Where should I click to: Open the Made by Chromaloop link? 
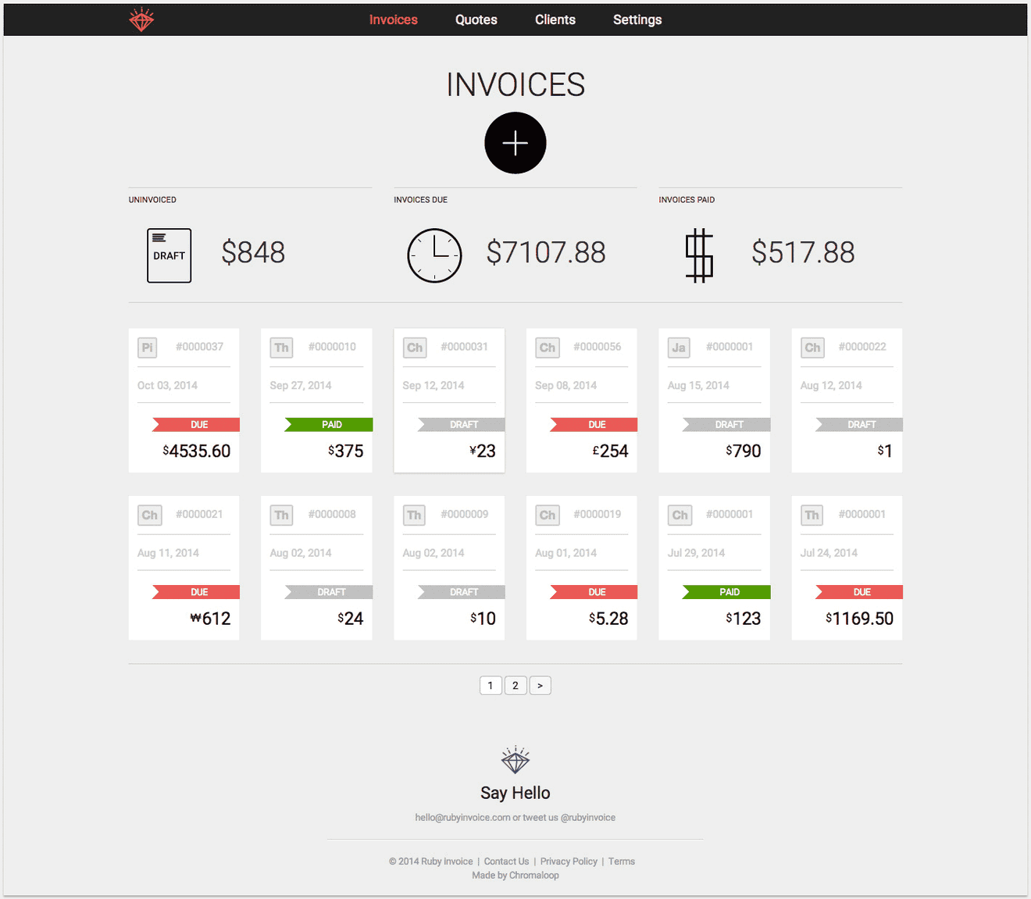[x=515, y=876]
